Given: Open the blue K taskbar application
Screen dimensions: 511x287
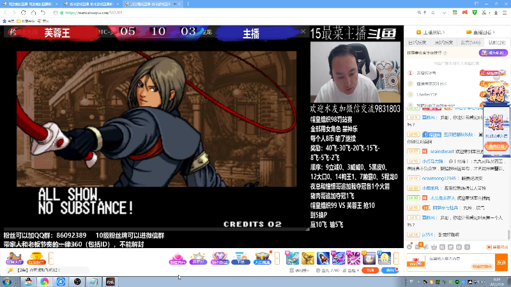Looking at the screenshot, I should pyautogui.click(x=61, y=281).
